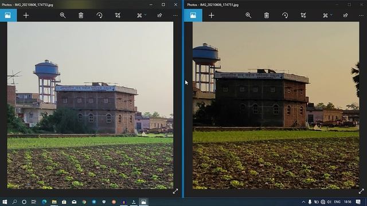Select the Zoom magnifier in left window
The height and width of the screenshot is (206, 367).
pyautogui.click(x=63, y=15)
